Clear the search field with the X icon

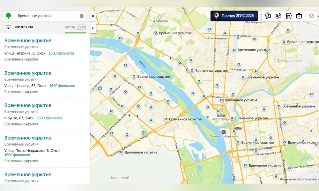pos(82,16)
